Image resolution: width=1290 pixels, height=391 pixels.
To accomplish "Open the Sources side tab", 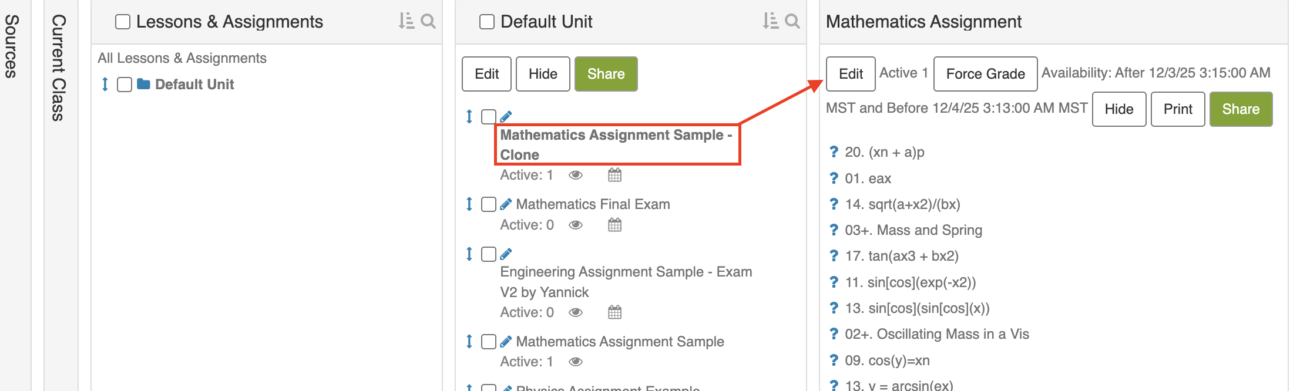I will pyautogui.click(x=12, y=47).
